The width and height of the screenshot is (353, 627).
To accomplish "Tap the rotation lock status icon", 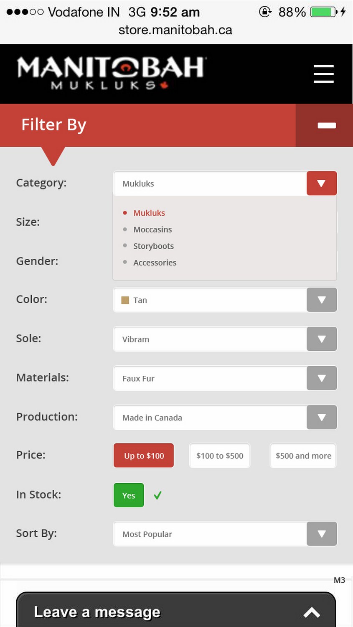I will pyautogui.click(x=265, y=12).
